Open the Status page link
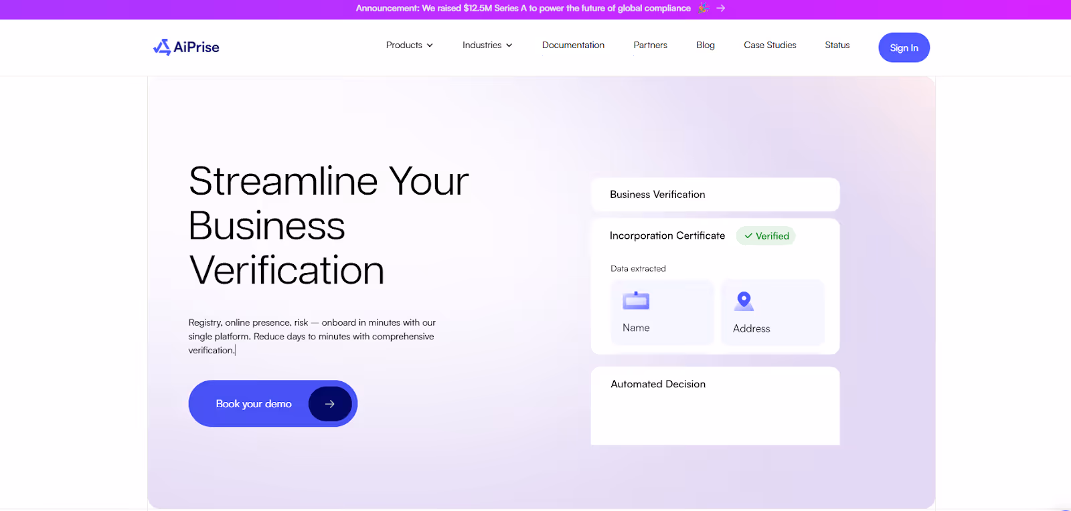The image size is (1071, 511). 837,45
